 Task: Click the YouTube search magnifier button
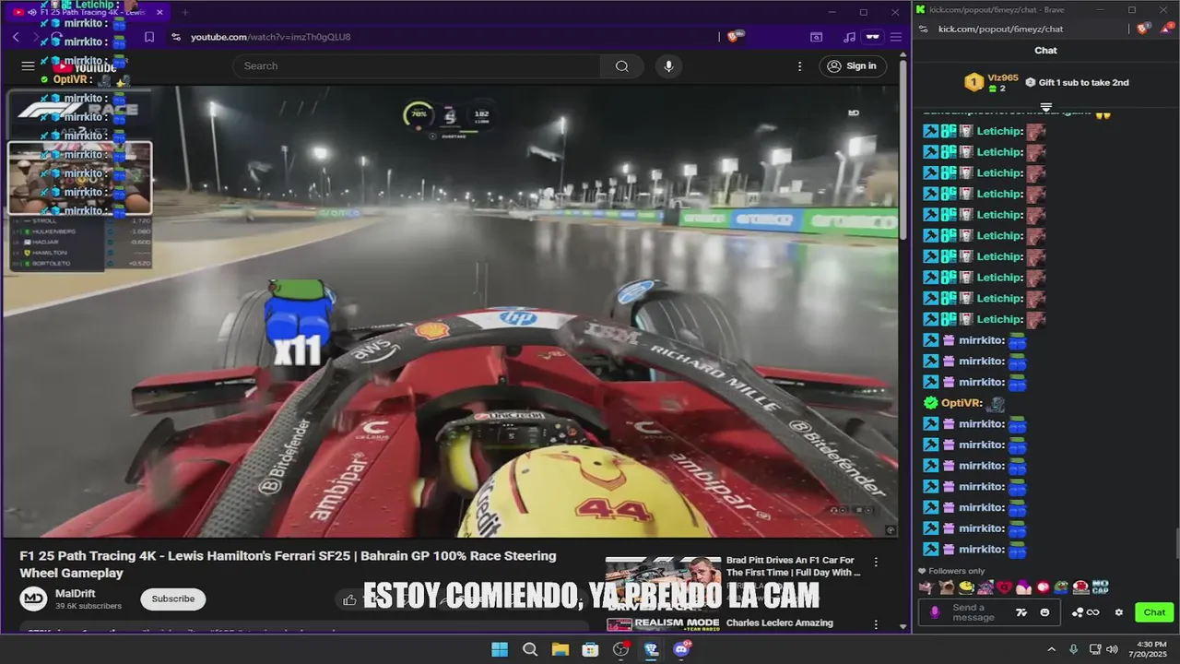point(622,65)
